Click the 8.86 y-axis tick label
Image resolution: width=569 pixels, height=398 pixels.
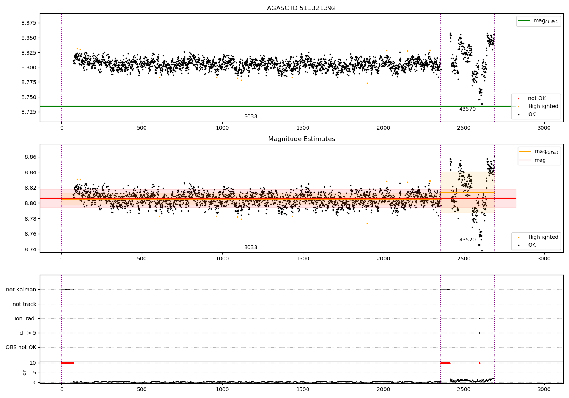[x=30, y=157]
